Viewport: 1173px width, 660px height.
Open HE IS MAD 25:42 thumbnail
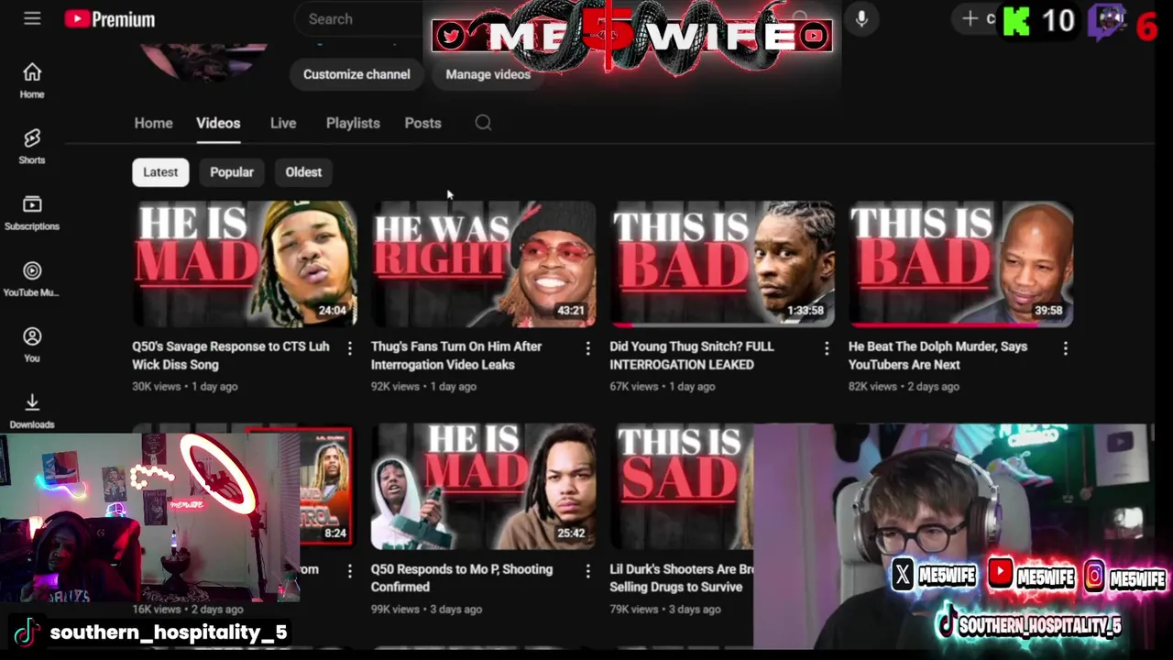click(484, 487)
